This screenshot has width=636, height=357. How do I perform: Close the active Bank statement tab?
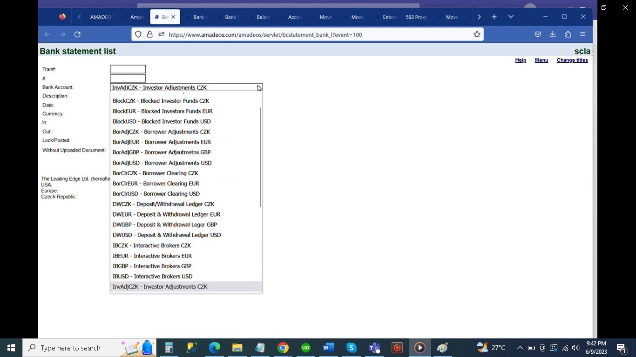tap(173, 17)
